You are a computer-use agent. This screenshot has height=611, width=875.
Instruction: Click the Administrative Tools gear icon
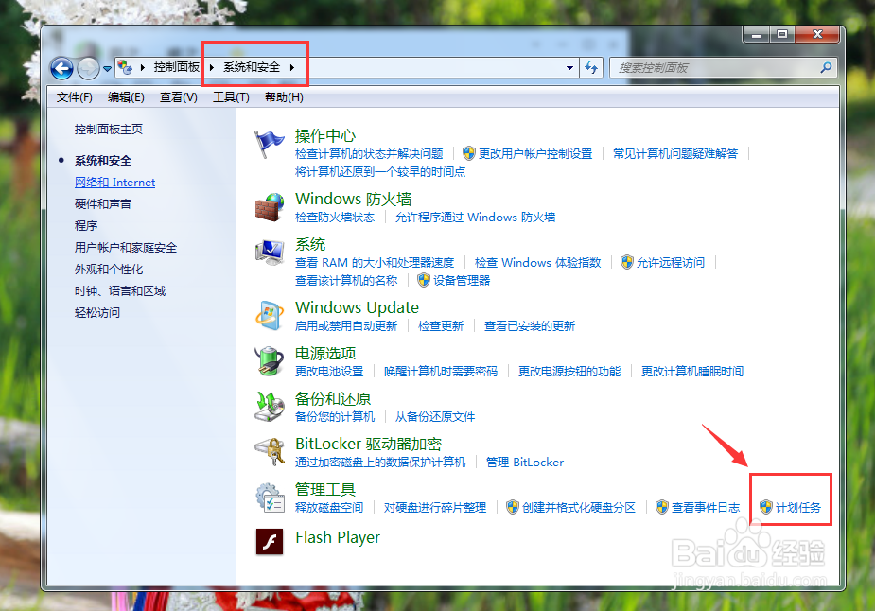click(270, 498)
